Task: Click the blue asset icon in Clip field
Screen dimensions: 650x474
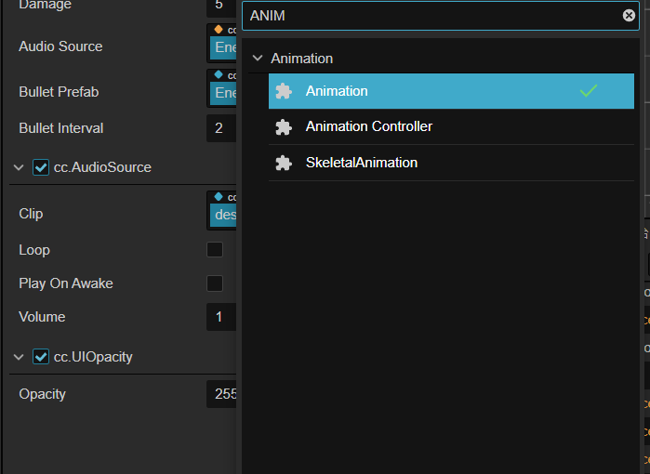Action: pyautogui.click(x=219, y=197)
